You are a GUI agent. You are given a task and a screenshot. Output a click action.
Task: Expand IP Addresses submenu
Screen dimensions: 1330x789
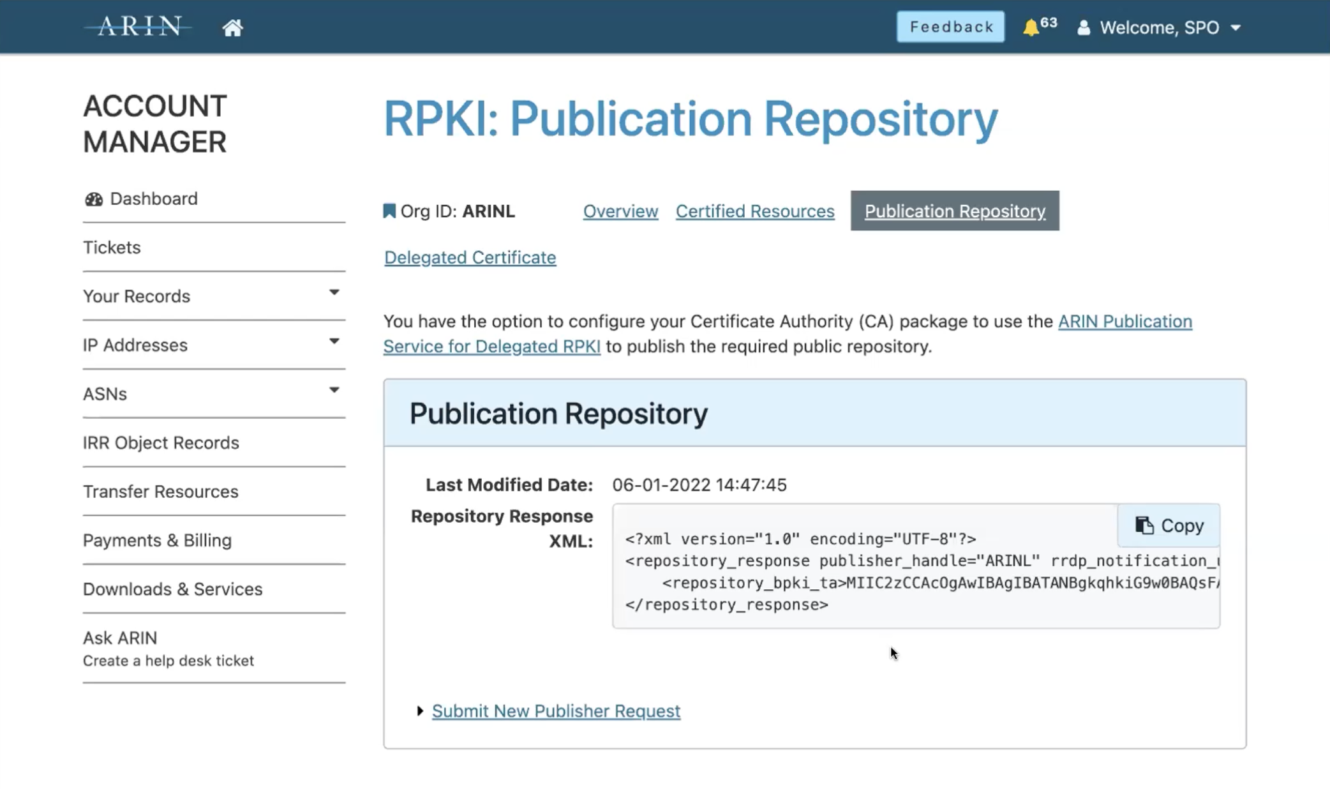(x=334, y=342)
